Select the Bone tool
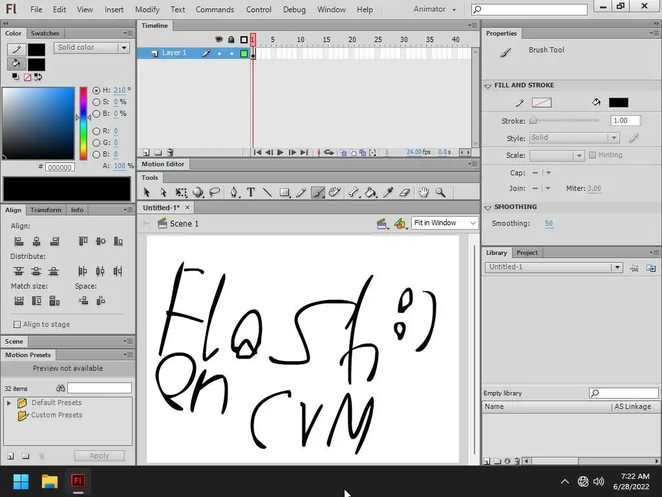 pyautogui.click(x=354, y=192)
